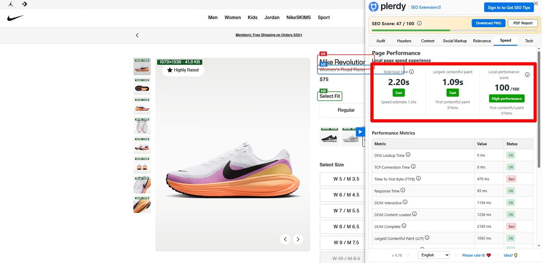Screen dimensions: 542x263
Task: Open the language dropdown showing English
Action: coord(434,255)
